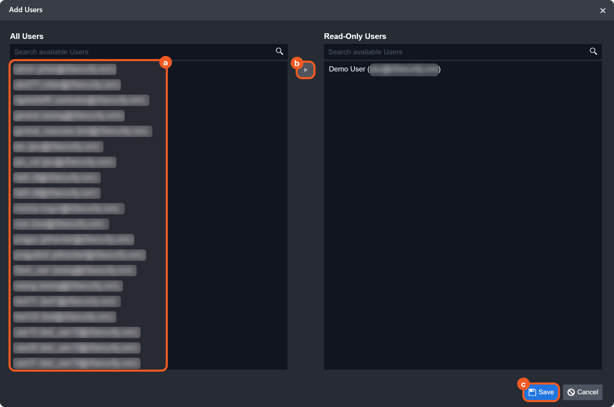The width and height of the screenshot is (614, 407).
Task: Select the seventh user in the All Users list
Action: click(x=65, y=162)
